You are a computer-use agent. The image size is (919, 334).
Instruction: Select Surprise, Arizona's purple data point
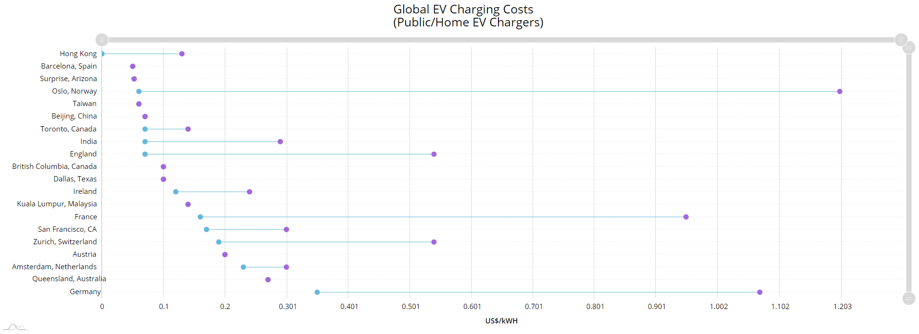point(134,79)
